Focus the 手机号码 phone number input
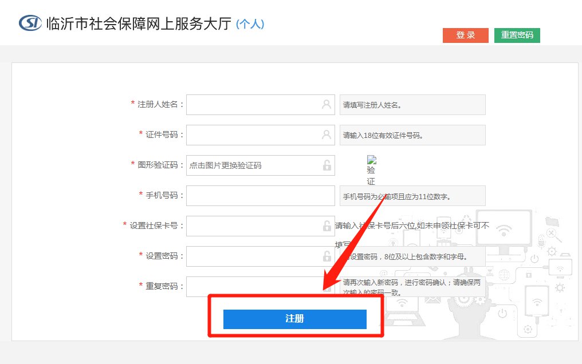The height and width of the screenshot is (364, 582). (x=260, y=196)
